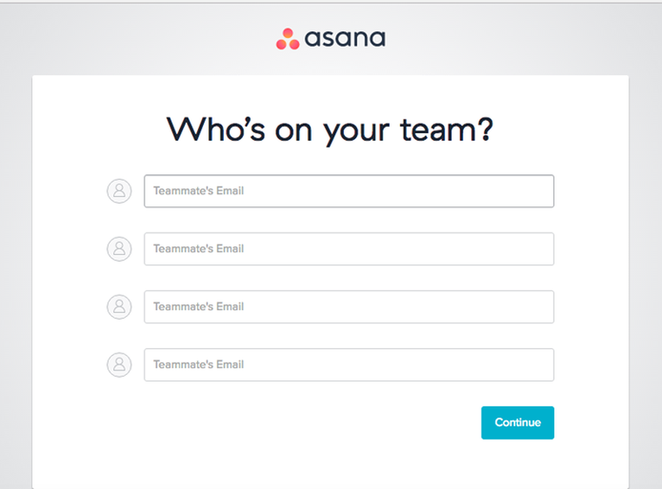Click the person icon beside the last field
Image resolution: width=662 pixels, height=489 pixels.
tap(119, 365)
